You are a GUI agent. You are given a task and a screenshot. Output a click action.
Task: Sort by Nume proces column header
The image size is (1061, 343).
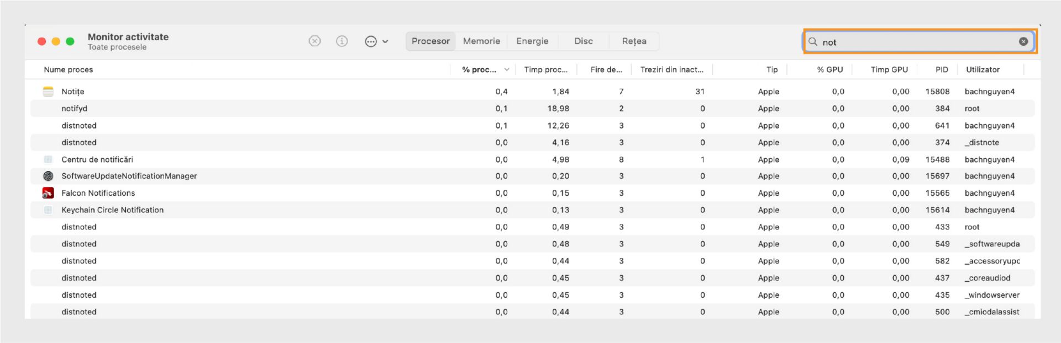point(69,69)
